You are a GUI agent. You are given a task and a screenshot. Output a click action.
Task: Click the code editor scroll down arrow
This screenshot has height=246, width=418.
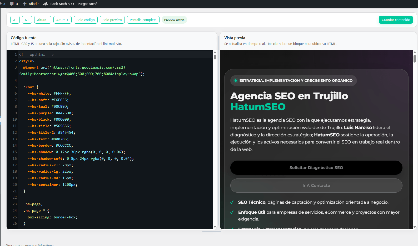click(x=215, y=227)
